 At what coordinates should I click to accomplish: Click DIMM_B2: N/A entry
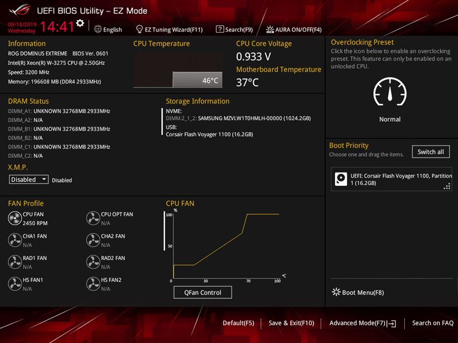click(25, 138)
